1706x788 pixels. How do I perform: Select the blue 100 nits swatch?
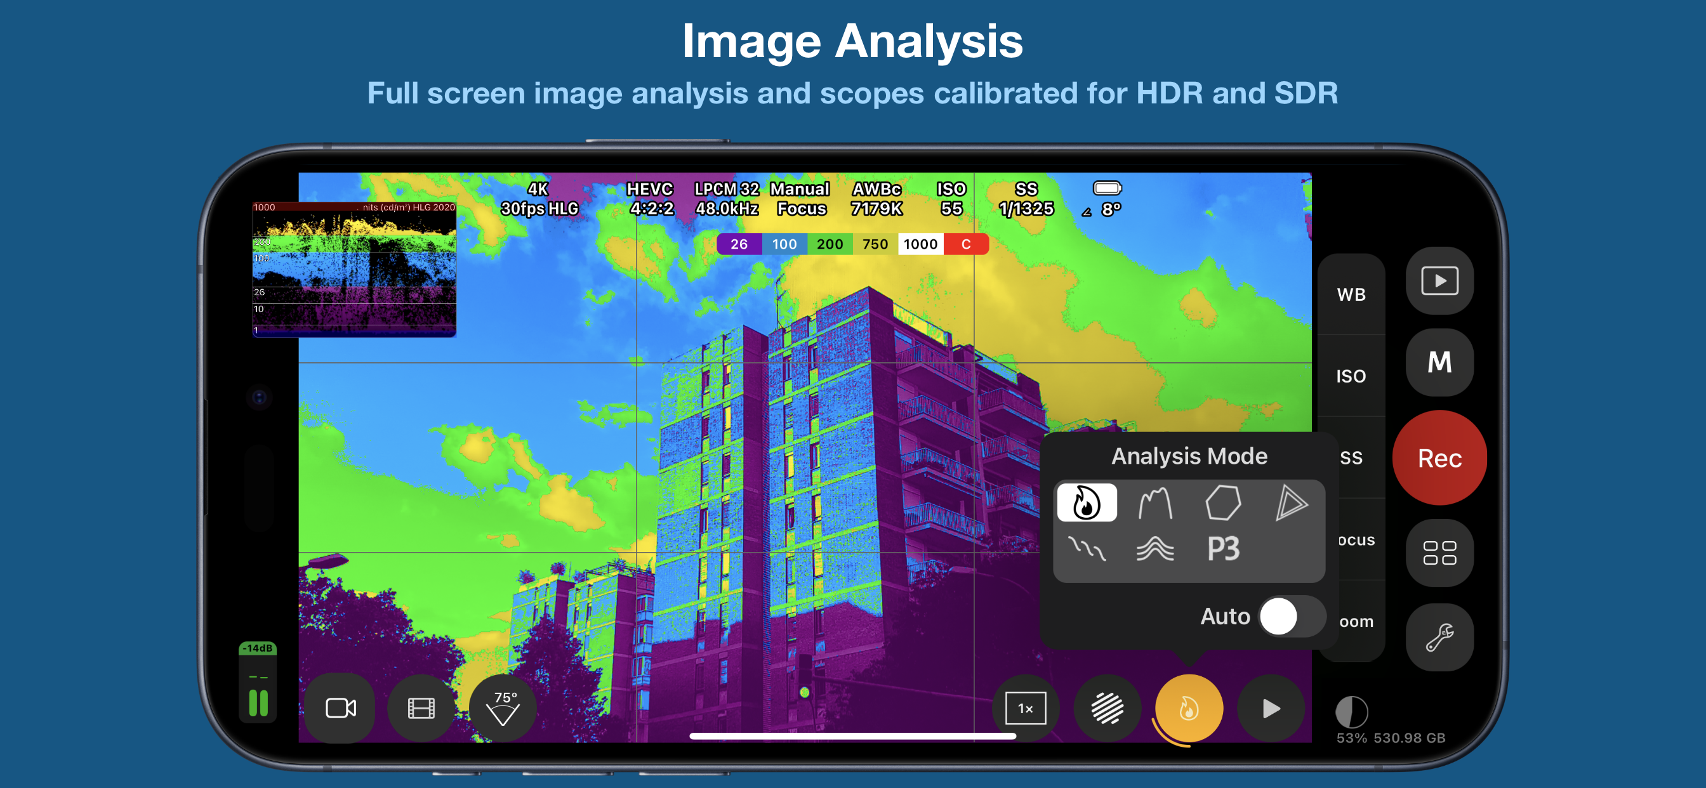(x=784, y=244)
